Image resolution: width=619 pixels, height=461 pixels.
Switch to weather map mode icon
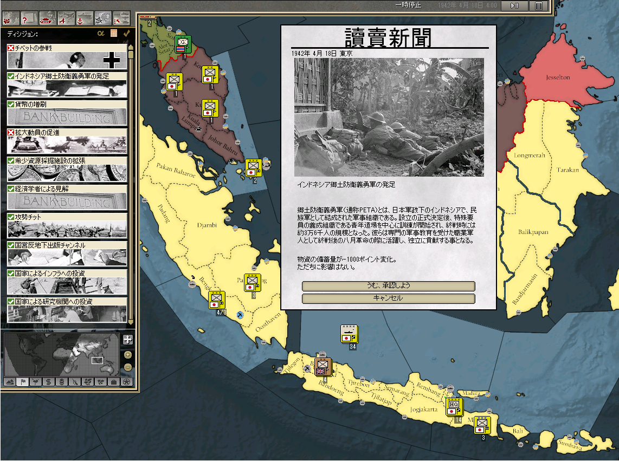[x=36, y=382]
